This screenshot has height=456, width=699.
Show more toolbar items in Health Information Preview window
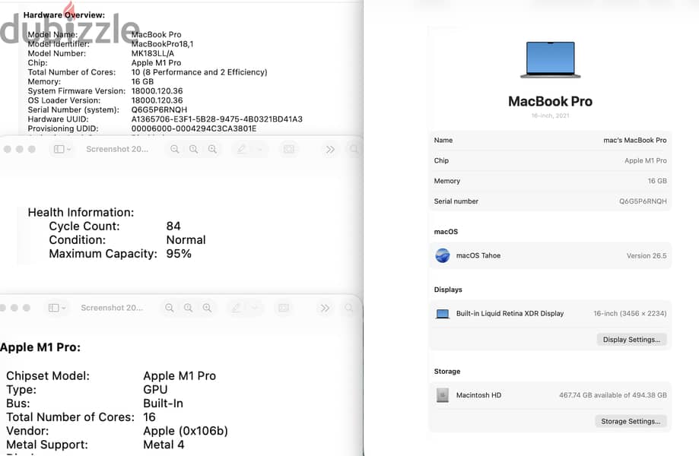[x=330, y=149]
